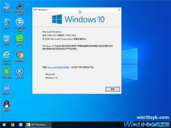Select the About Windows taskbar item

pos(38,125)
